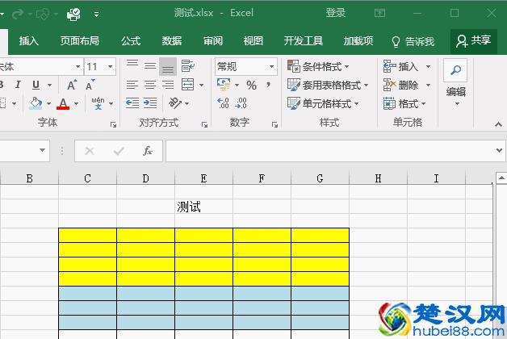Viewport: 507px width, 339px height.
Task: Apply percent style
Action: (x=251, y=86)
